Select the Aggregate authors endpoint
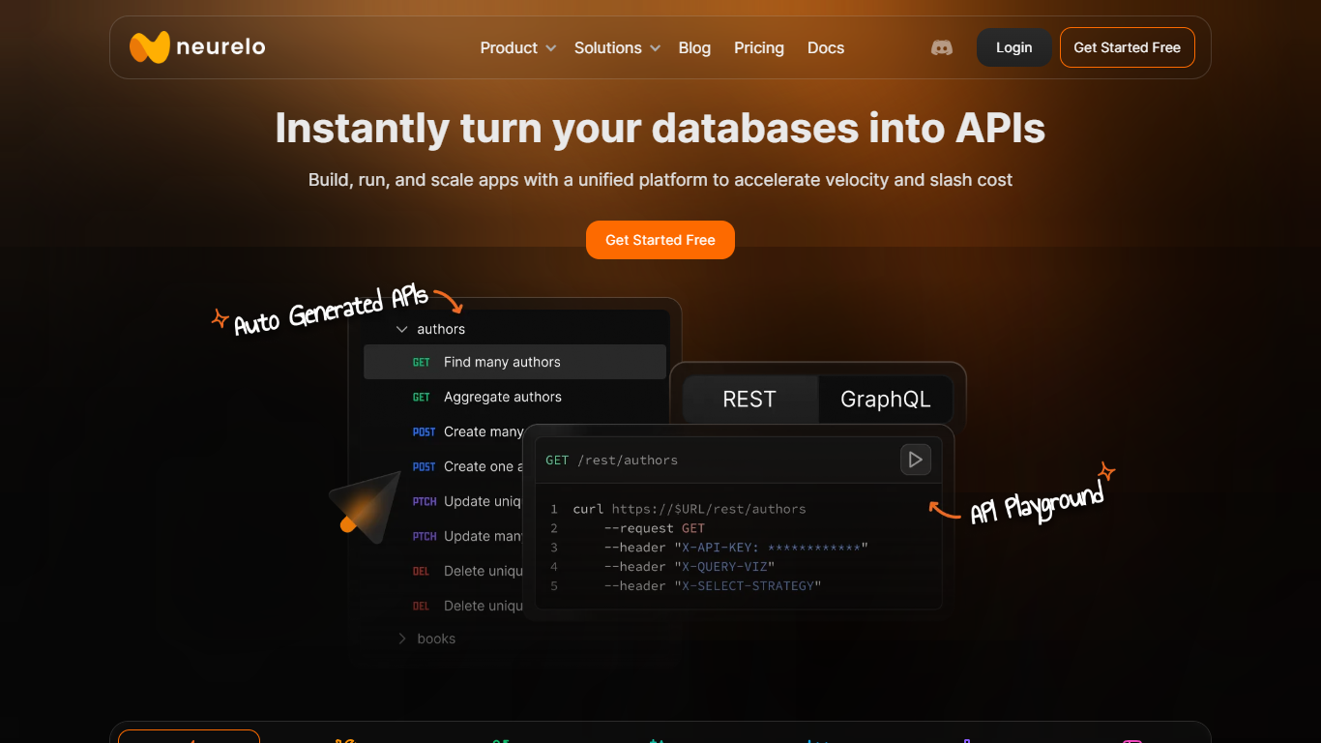 pos(486,397)
